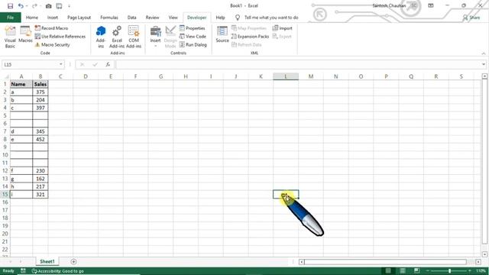Click cell with value 321
Screen dimensions: 489x275
[x=40, y=195]
